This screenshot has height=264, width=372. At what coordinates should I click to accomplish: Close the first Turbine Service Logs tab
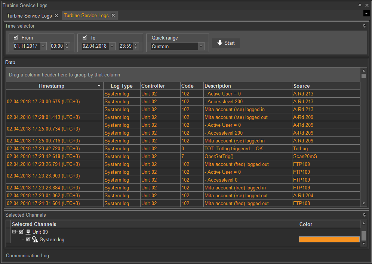tap(56, 16)
